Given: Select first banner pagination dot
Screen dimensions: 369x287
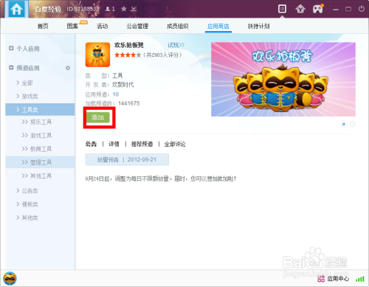Looking at the screenshot, I should pyautogui.click(x=344, y=124).
